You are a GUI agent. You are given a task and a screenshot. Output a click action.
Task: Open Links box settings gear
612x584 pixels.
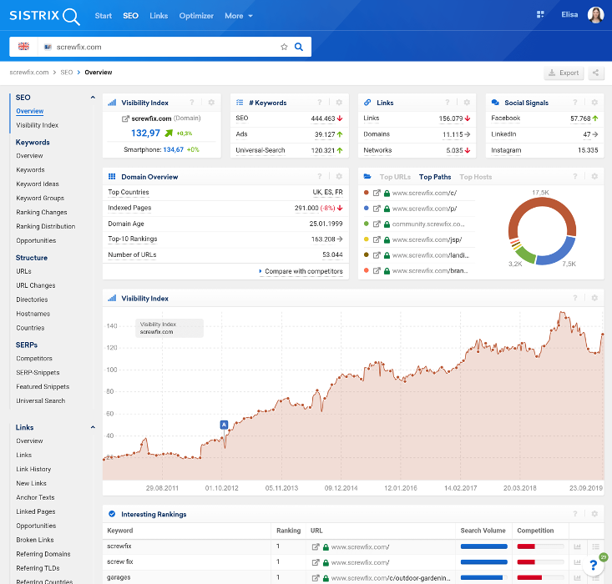(467, 103)
